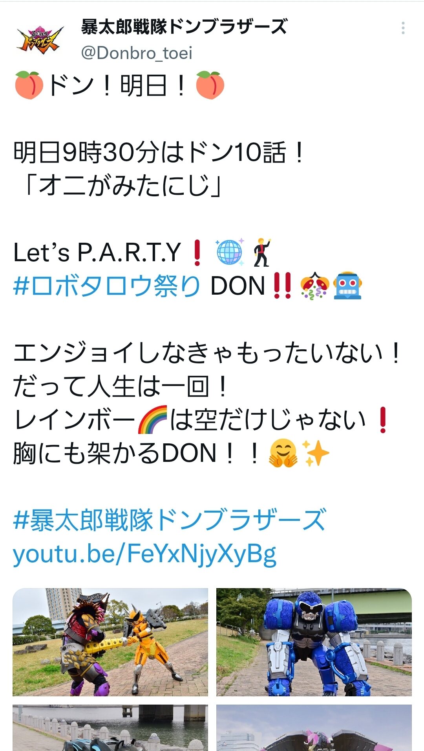
Task: Tap the Donbrothers profile avatar logo
Action: click(x=40, y=39)
